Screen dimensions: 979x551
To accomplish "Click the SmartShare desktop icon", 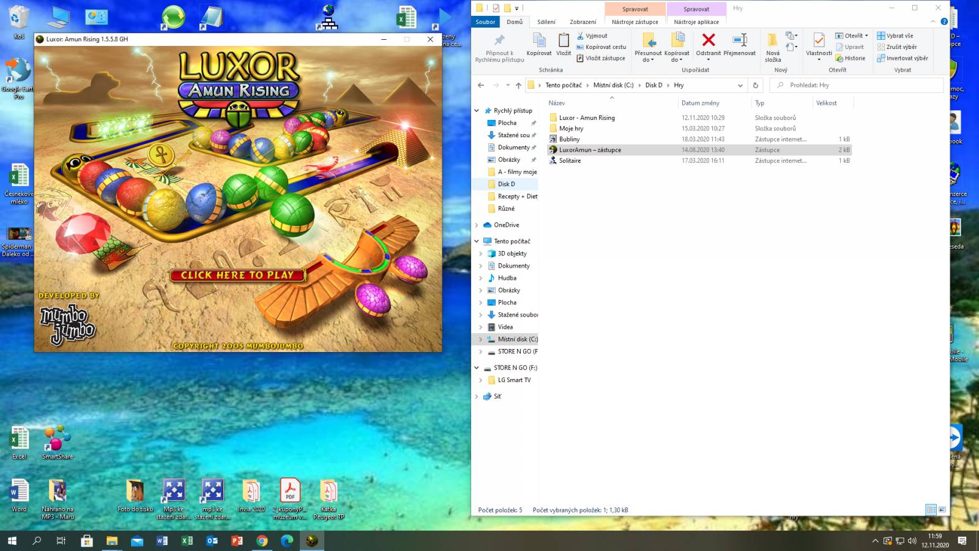I will pyautogui.click(x=58, y=442).
